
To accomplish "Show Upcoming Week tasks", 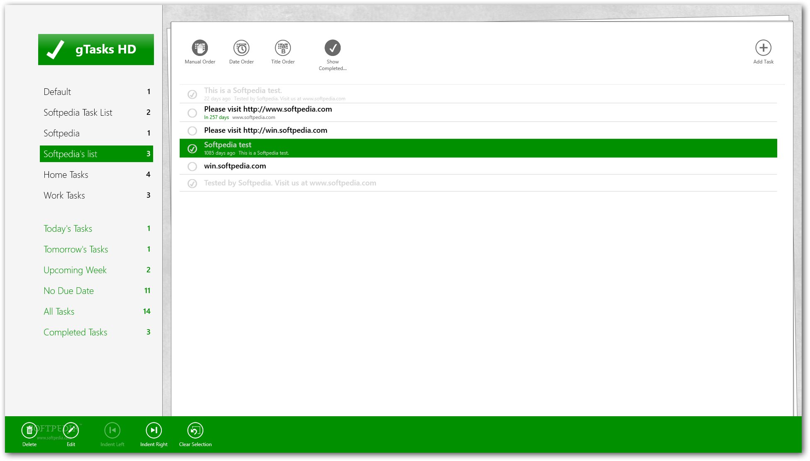I will tap(96, 270).
